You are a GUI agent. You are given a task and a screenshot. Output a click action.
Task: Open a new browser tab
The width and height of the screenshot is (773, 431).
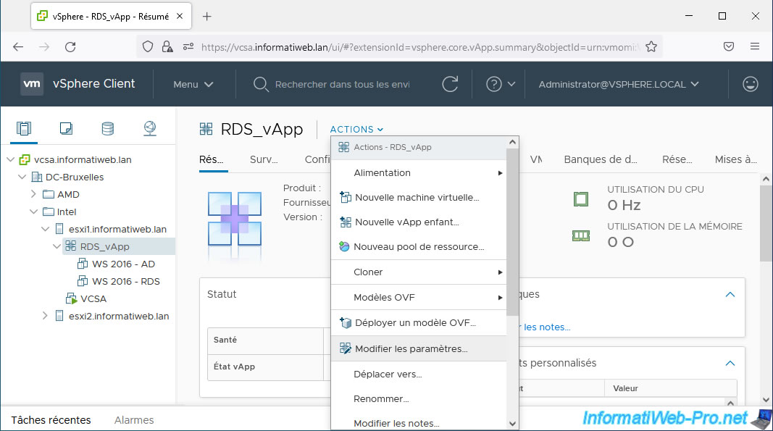pyautogui.click(x=207, y=16)
